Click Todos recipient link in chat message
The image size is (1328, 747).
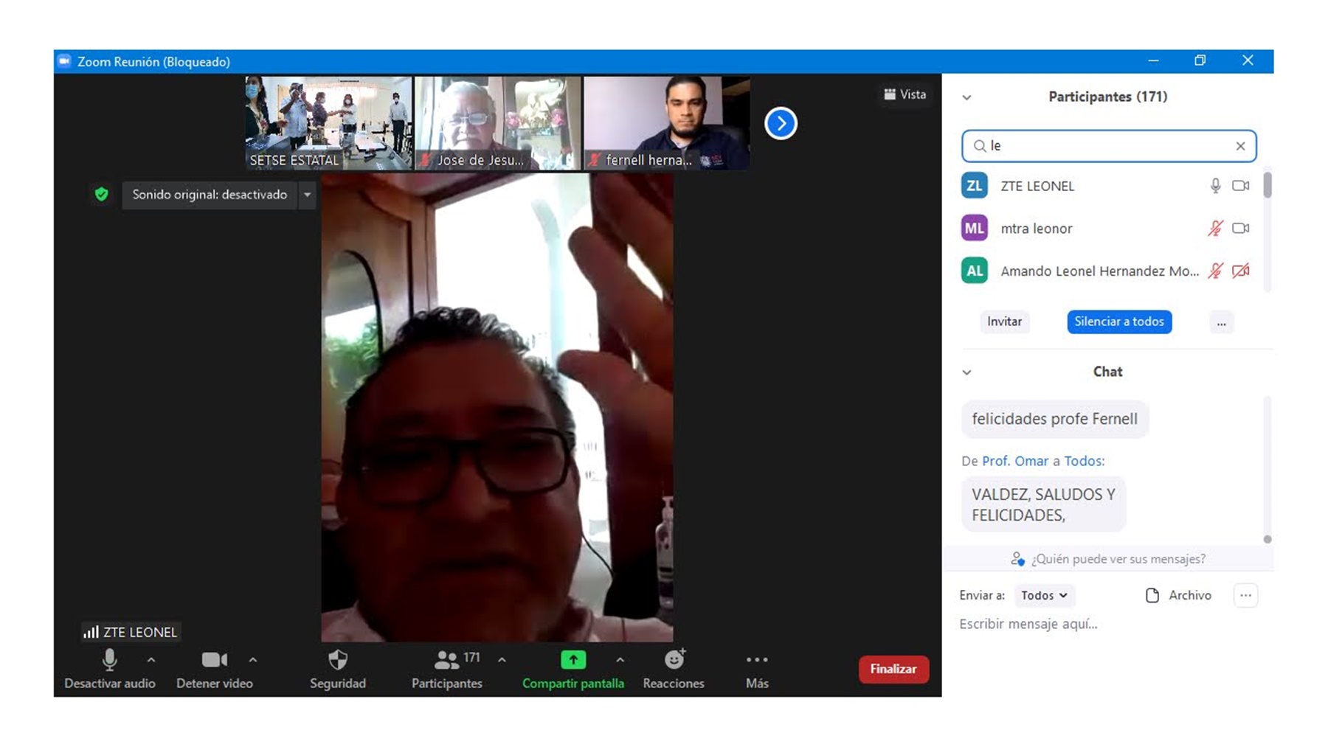pyautogui.click(x=1084, y=461)
